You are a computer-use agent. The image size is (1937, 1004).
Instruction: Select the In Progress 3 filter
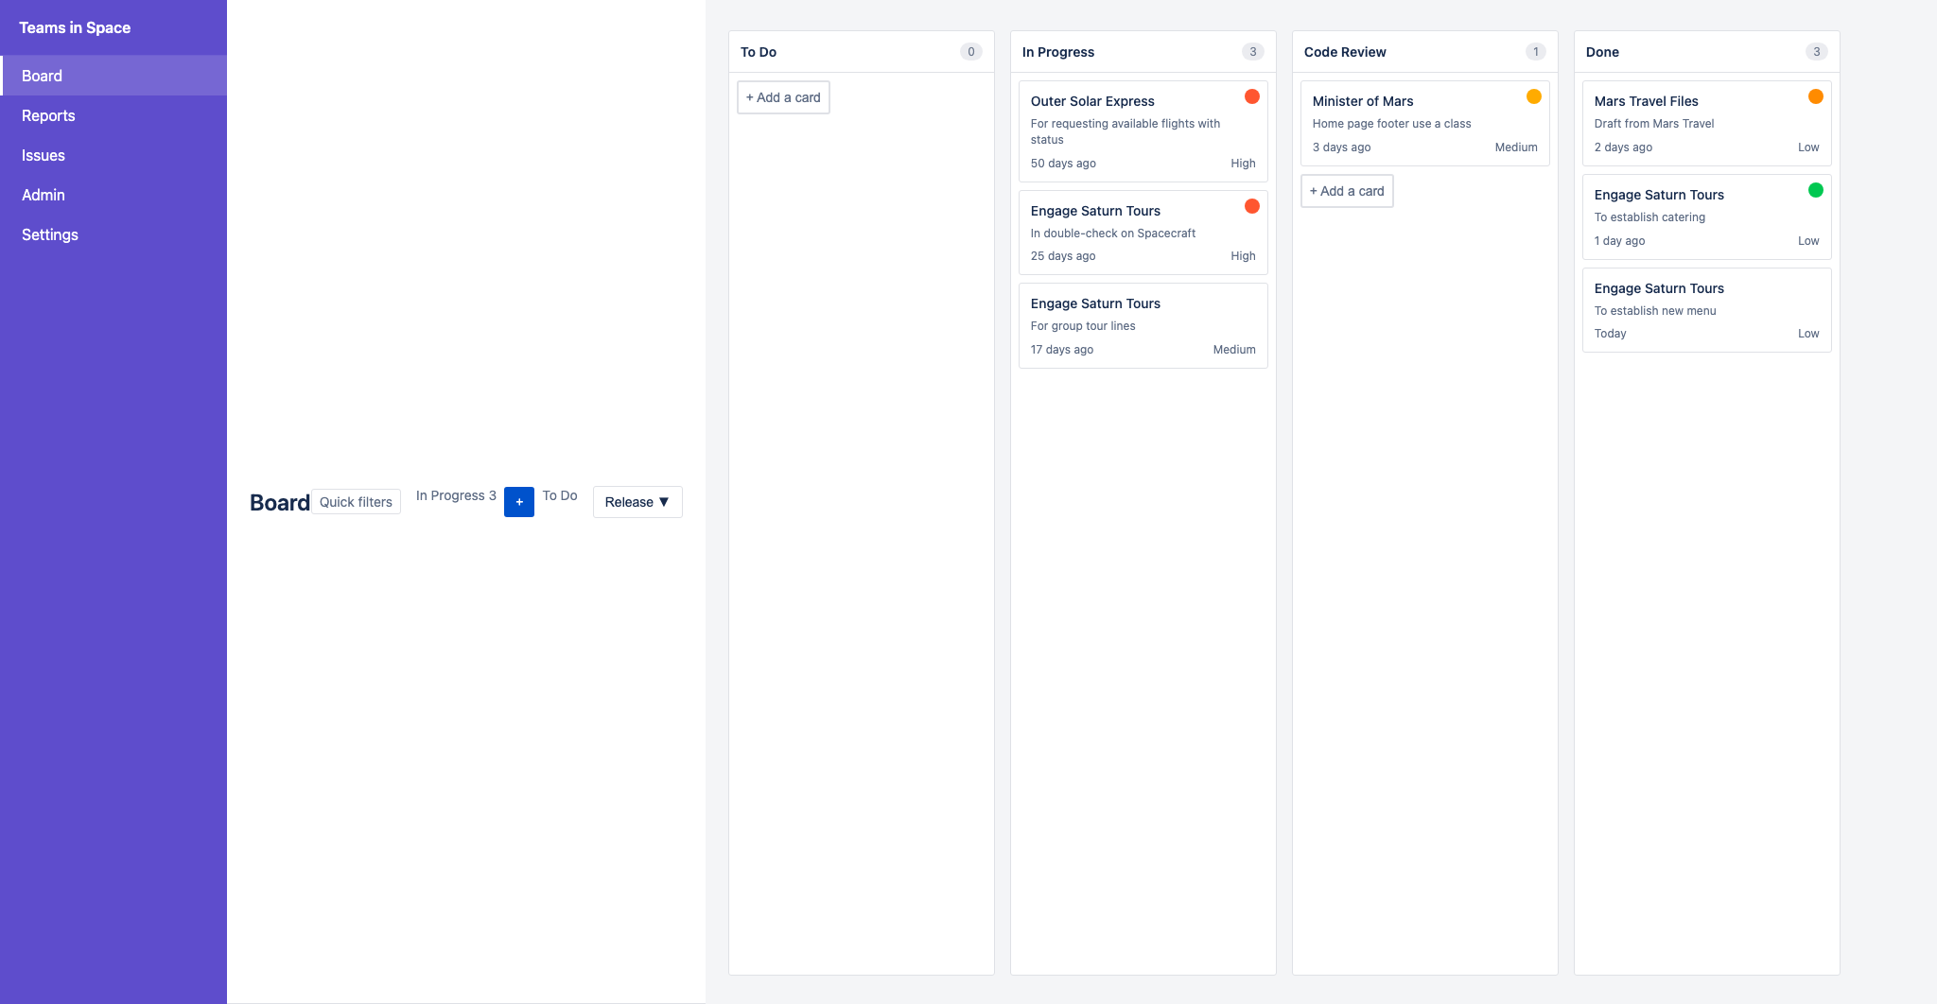pos(456,495)
